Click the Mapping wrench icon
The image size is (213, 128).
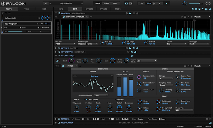pyautogui.click(x=73, y=119)
